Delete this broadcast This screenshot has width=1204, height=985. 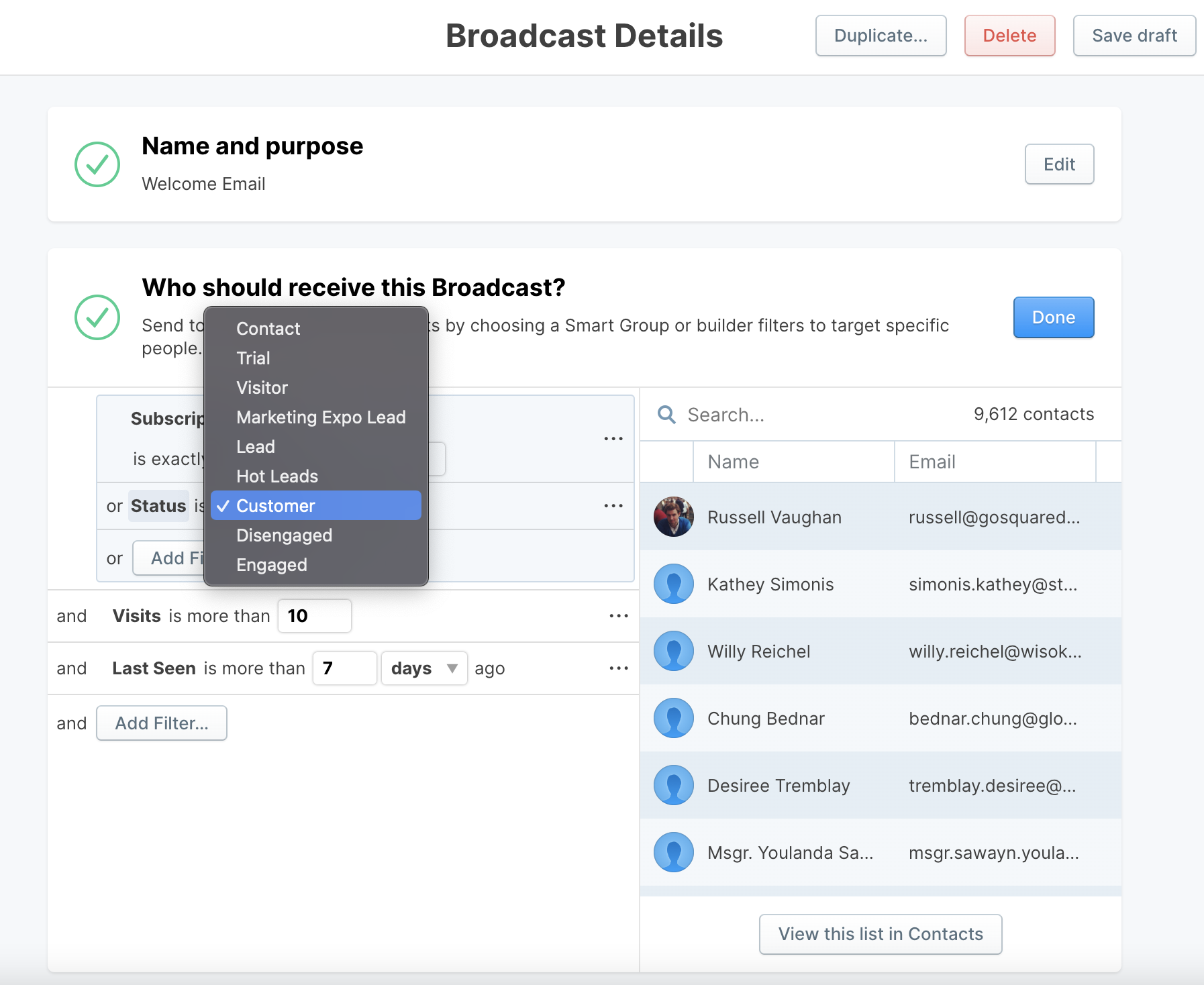coord(1009,36)
